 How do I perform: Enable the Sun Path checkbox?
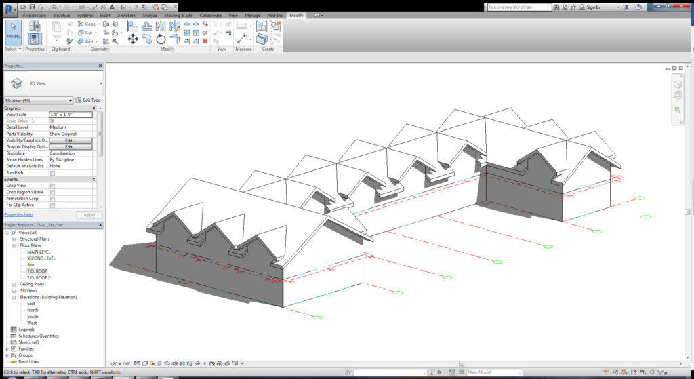(53, 173)
